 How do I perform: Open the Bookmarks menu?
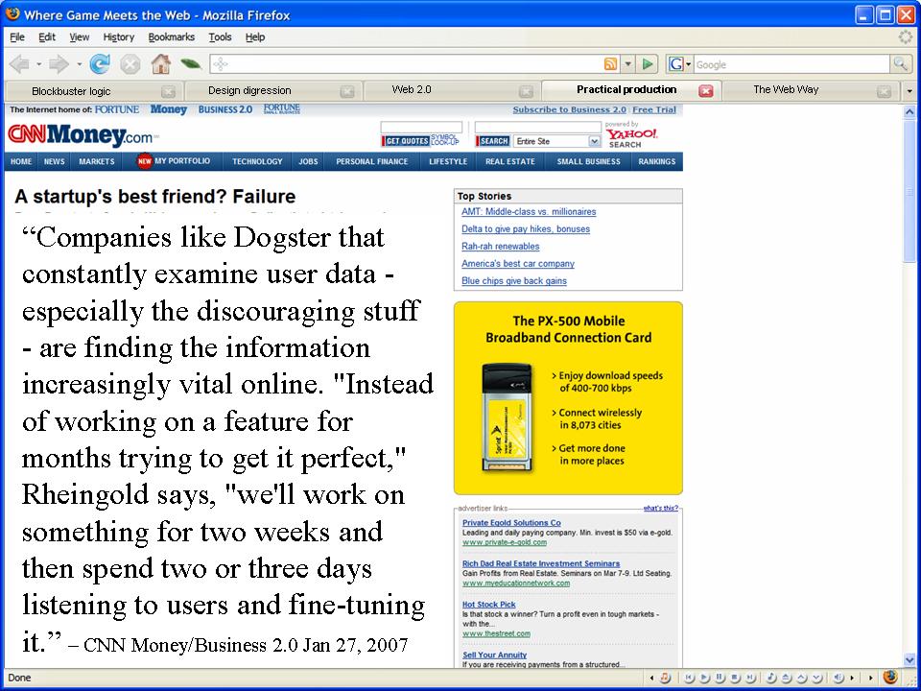click(x=171, y=37)
